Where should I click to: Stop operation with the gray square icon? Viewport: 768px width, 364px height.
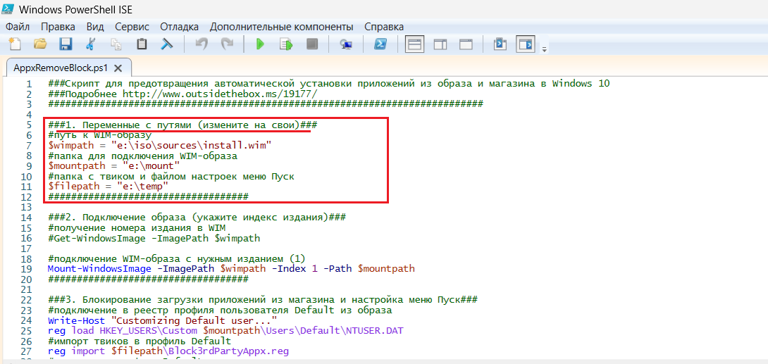[311, 44]
